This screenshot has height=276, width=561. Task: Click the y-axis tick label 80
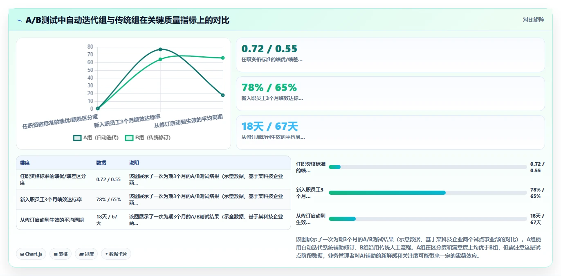coord(90,47)
